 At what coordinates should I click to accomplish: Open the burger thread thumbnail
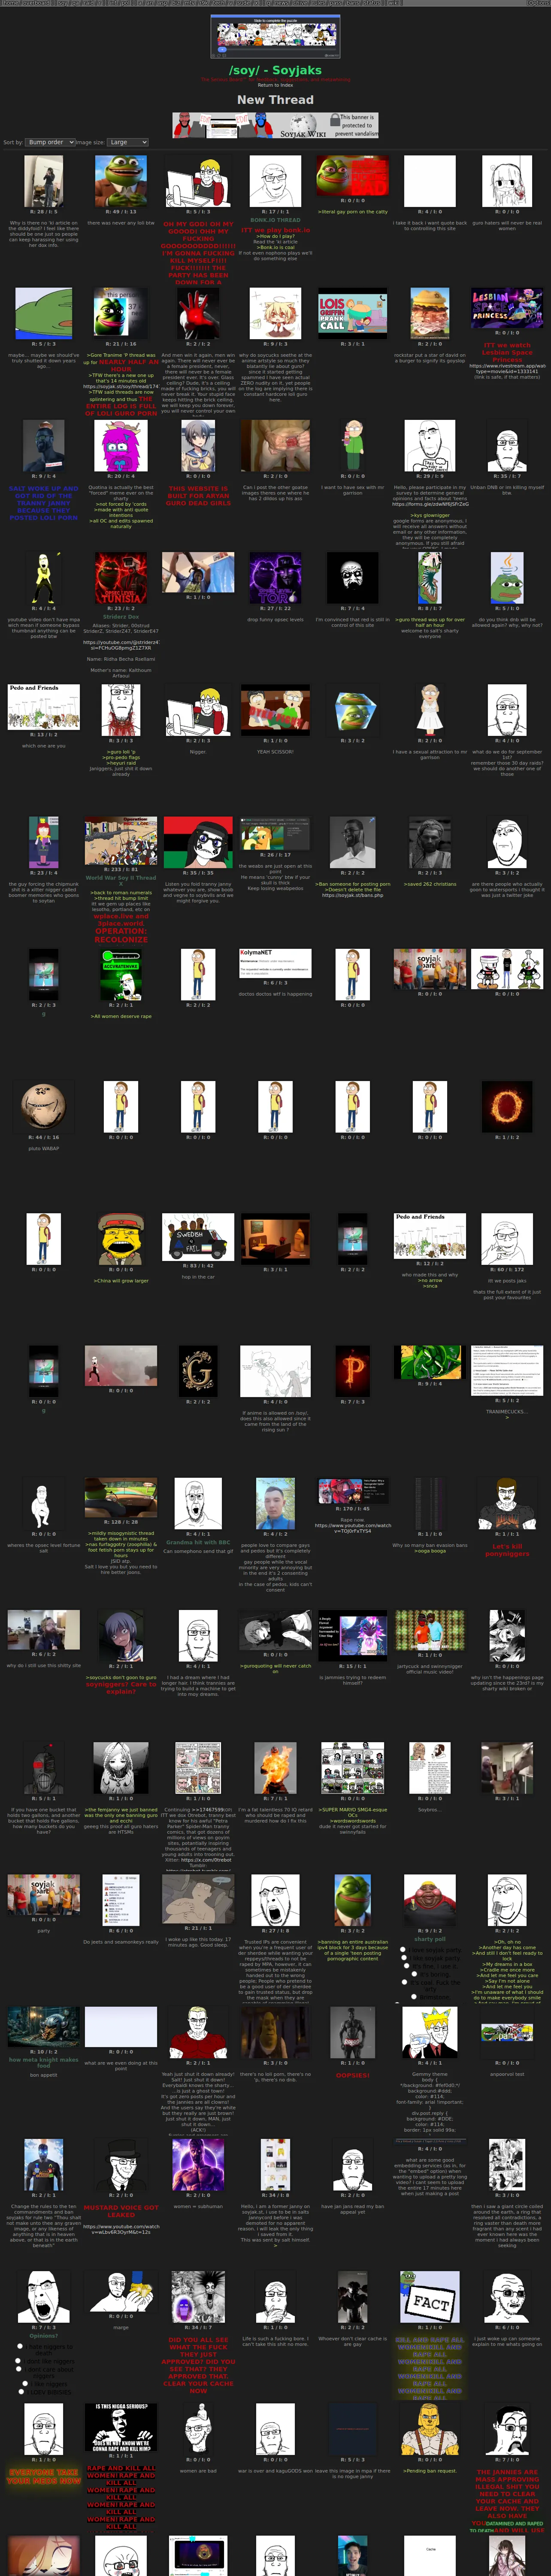[430, 313]
